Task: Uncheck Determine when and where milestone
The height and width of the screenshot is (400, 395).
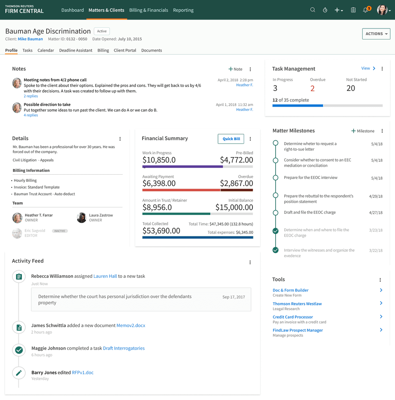Action: click(x=275, y=231)
